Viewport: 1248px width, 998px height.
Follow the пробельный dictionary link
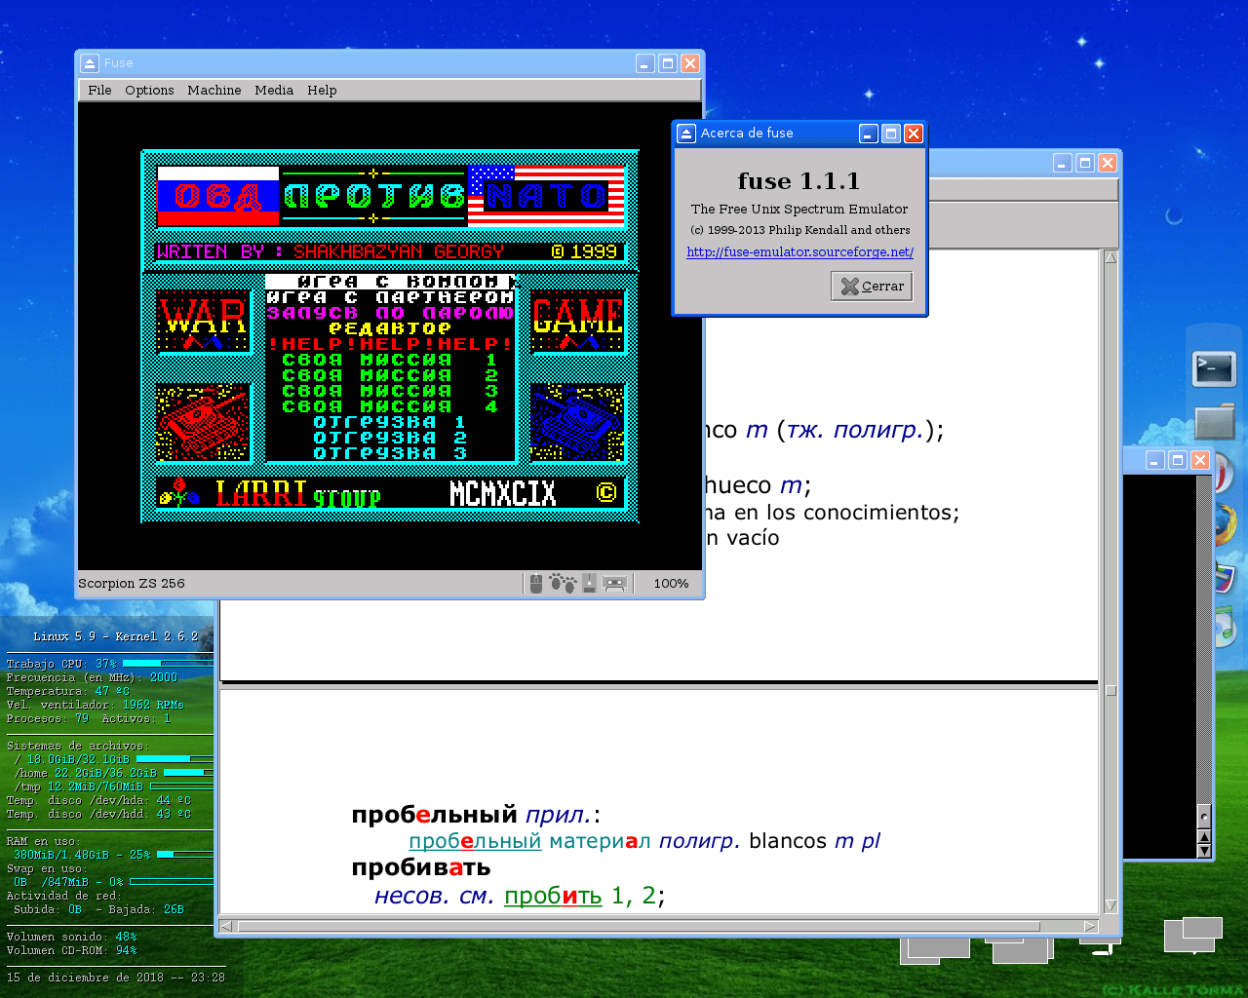pos(475,841)
